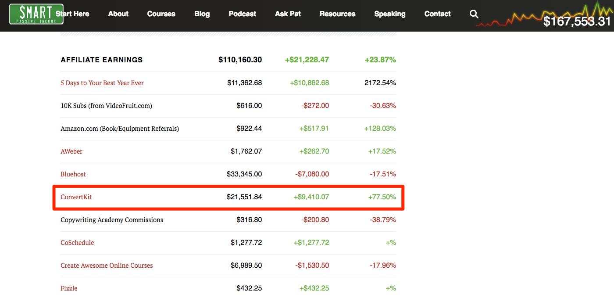Screen dimensions: 614x298
Task: Open the Contact page
Action: (438, 14)
